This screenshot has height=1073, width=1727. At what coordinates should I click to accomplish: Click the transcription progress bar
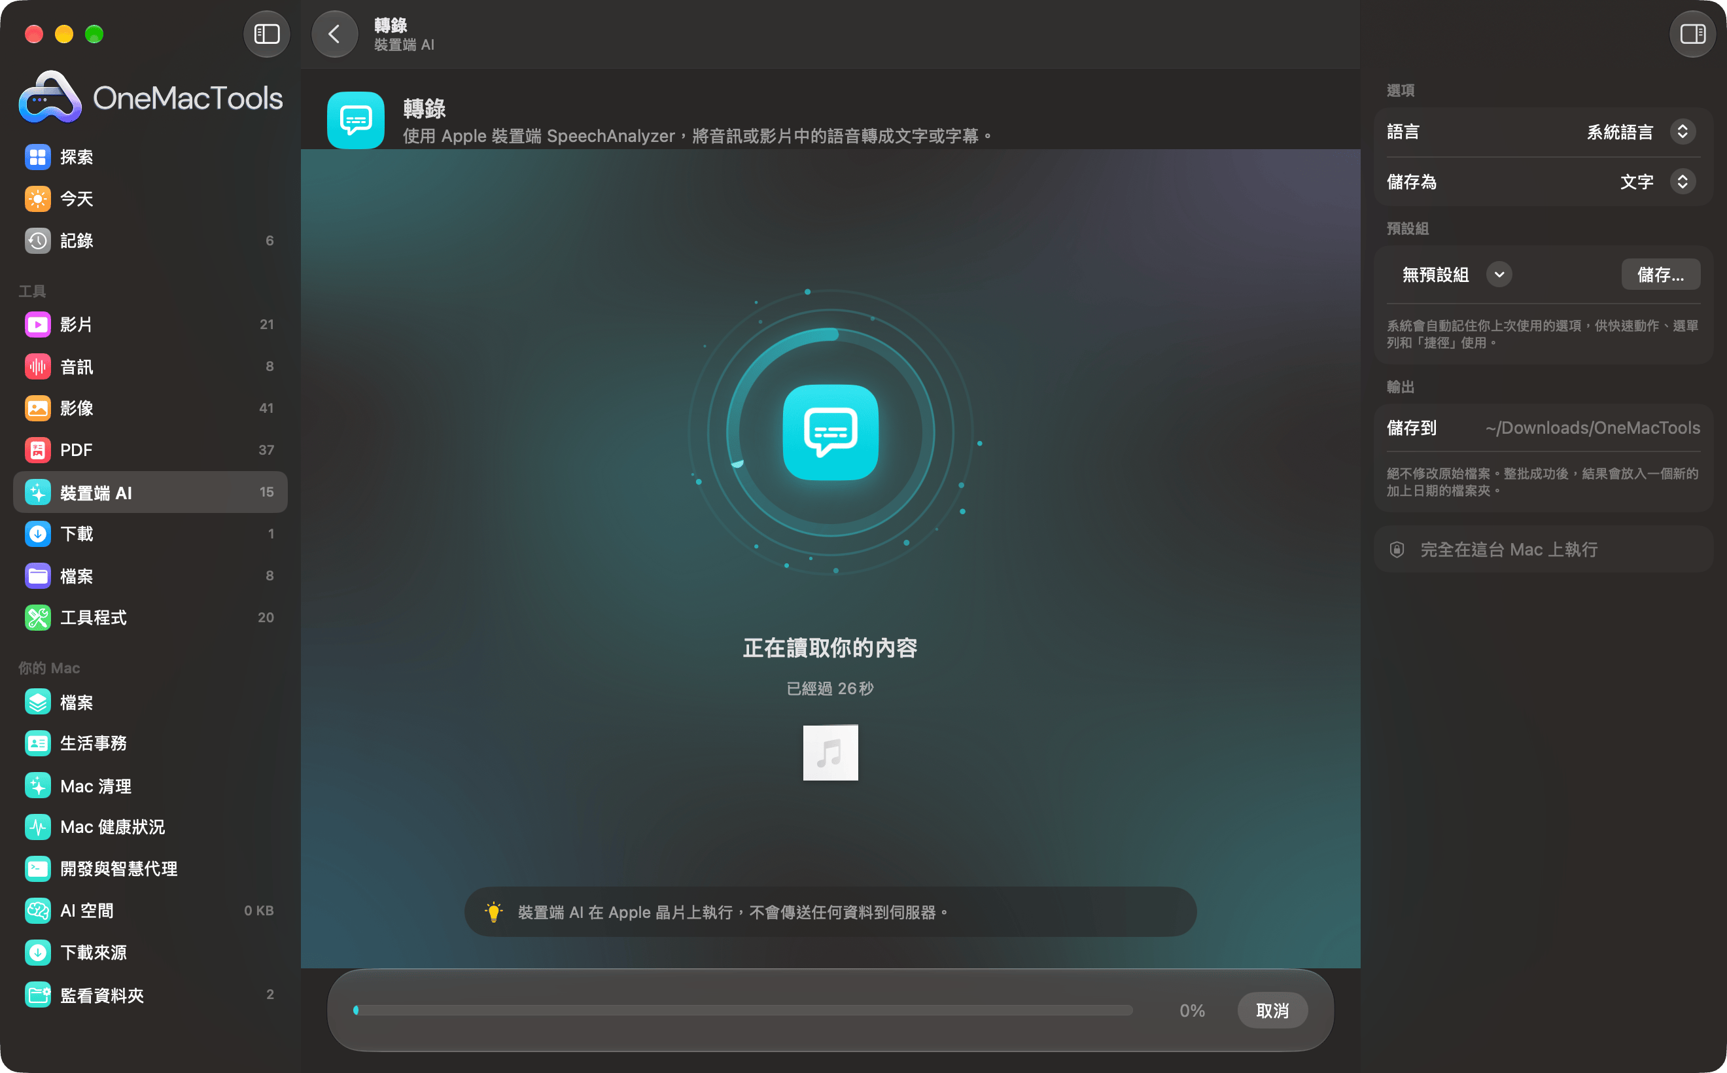click(x=743, y=1011)
